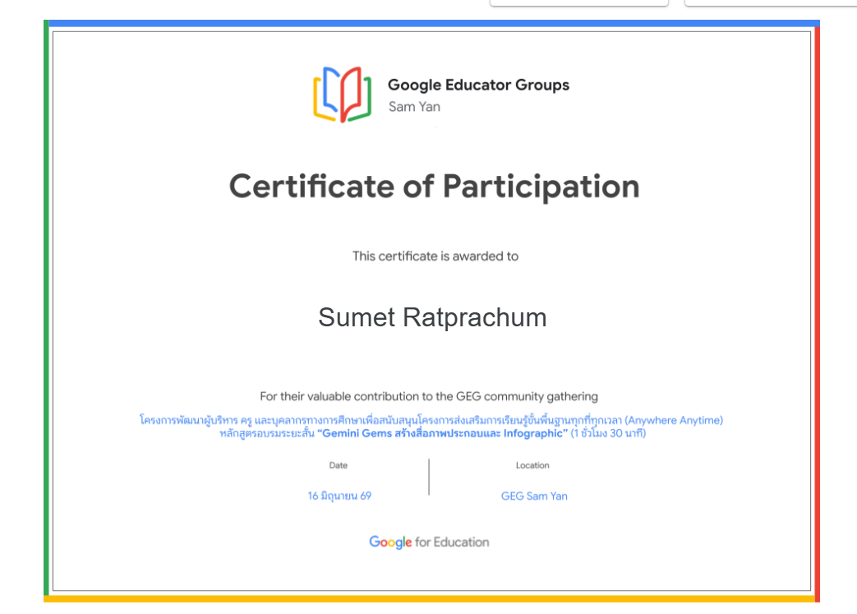Click the Gemini Gems Infographic course title

(443, 433)
